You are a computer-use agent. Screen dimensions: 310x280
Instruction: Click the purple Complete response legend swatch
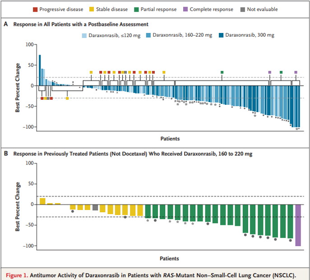(x=185, y=9)
